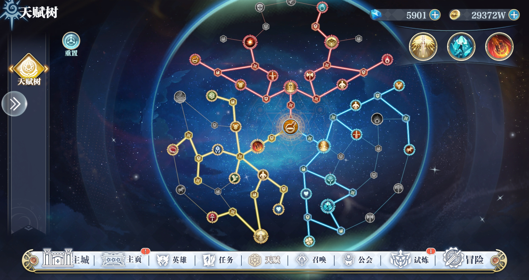Select the locked gray horse talent node
529x280 pixels.
[181, 190]
